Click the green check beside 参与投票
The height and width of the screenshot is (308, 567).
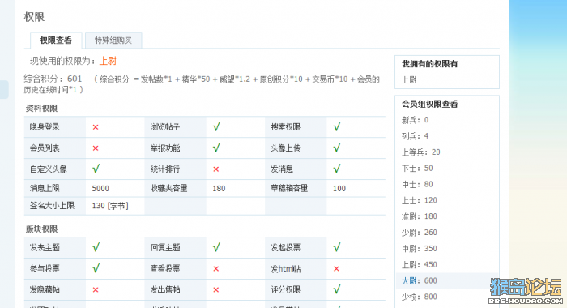tap(96, 268)
